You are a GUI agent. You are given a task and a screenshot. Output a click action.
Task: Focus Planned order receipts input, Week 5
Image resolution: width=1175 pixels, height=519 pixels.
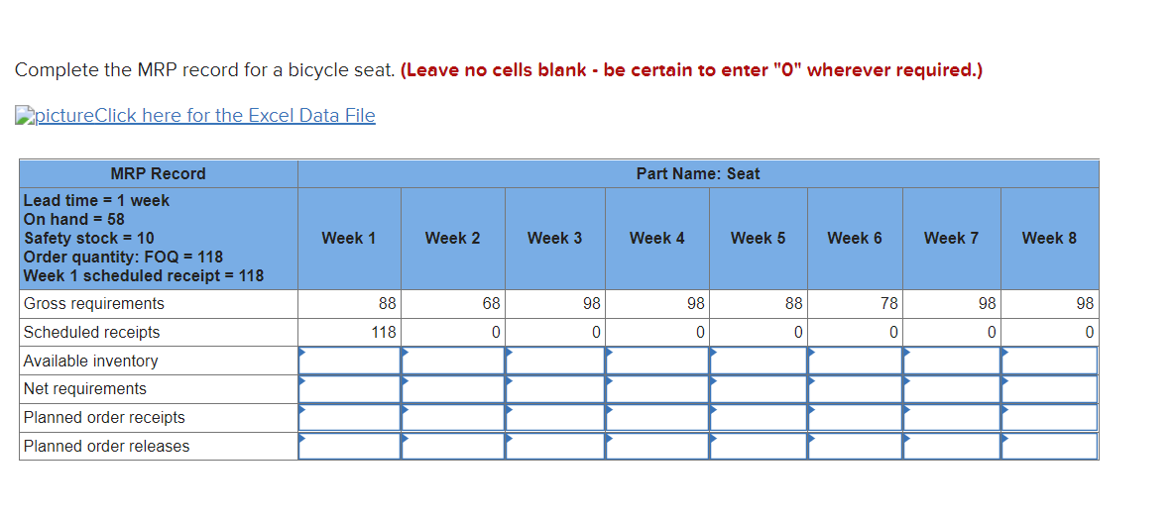pos(759,417)
